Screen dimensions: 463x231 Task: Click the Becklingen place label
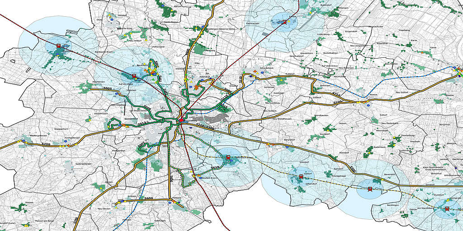click(x=394, y=205)
